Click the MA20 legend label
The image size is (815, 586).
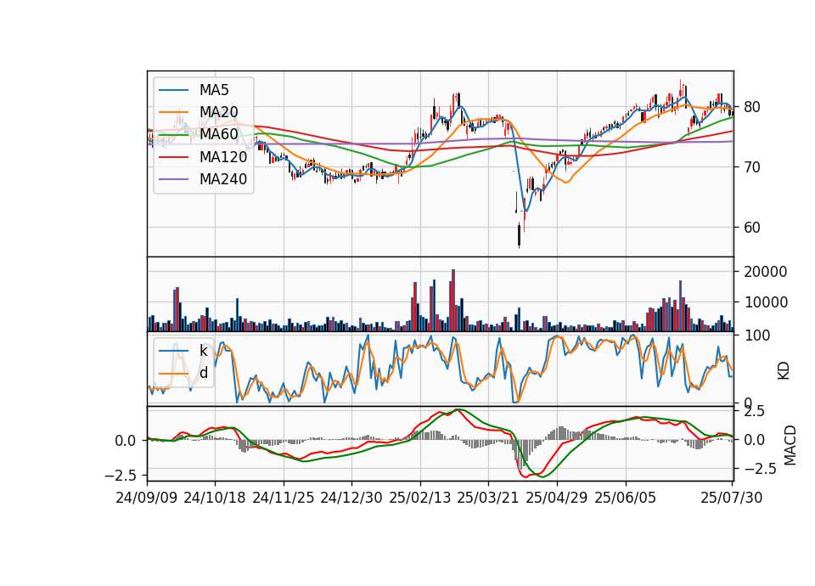[x=219, y=112]
